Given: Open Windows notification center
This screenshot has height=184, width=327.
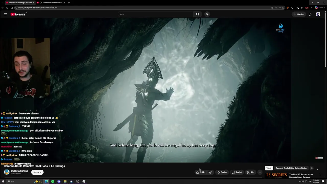Looking at the screenshot, I should [x=323, y=181].
